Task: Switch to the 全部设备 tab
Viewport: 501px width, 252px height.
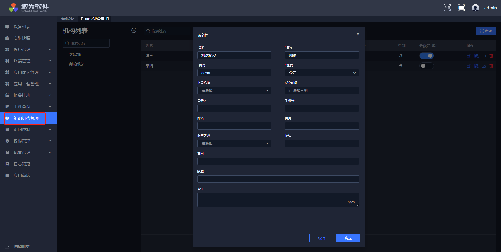Action: (x=67, y=19)
